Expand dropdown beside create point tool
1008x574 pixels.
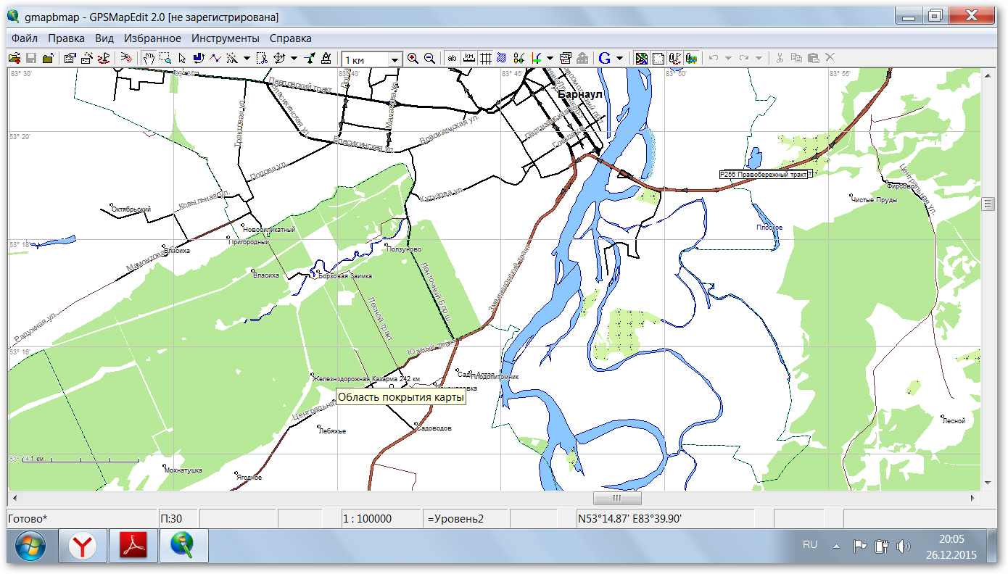click(x=247, y=58)
